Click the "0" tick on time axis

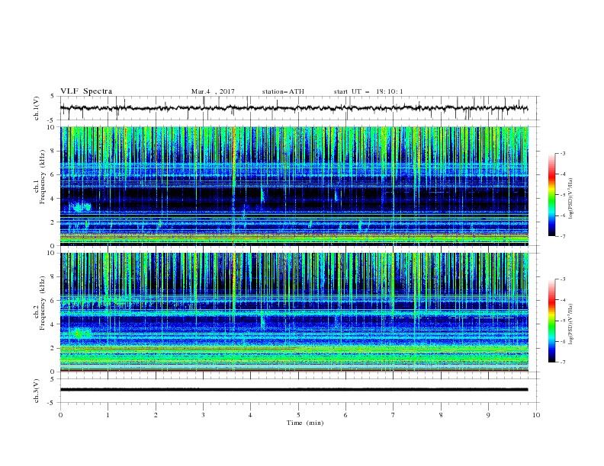point(60,415)
